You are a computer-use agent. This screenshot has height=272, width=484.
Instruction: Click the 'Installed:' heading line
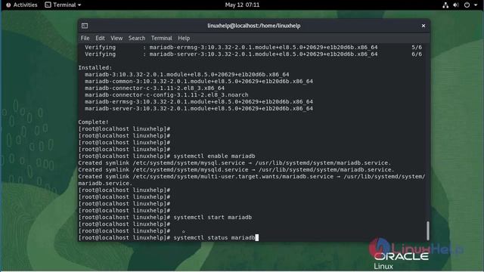95,68
